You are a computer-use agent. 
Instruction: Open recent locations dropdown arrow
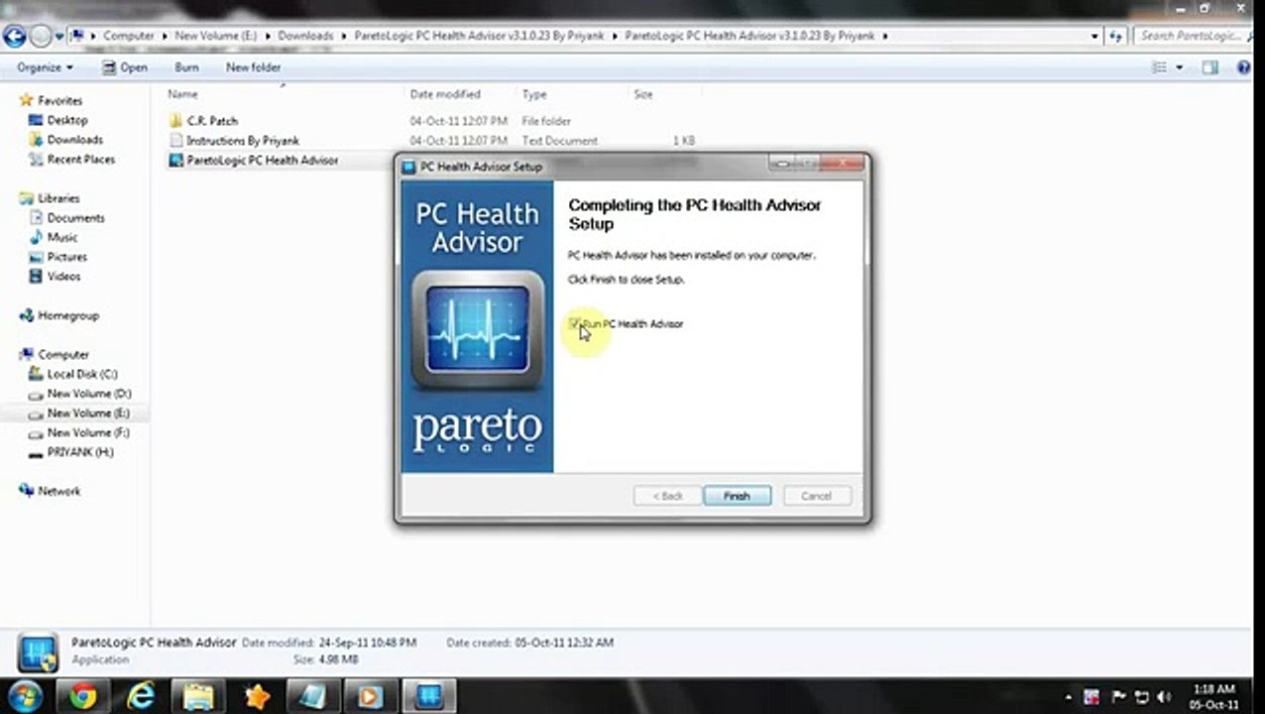point(59,37)
